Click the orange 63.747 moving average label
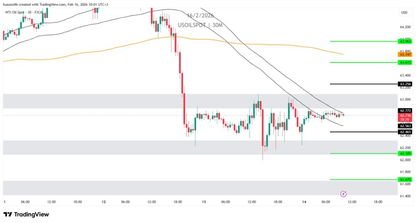 click(x=405, y=54)
